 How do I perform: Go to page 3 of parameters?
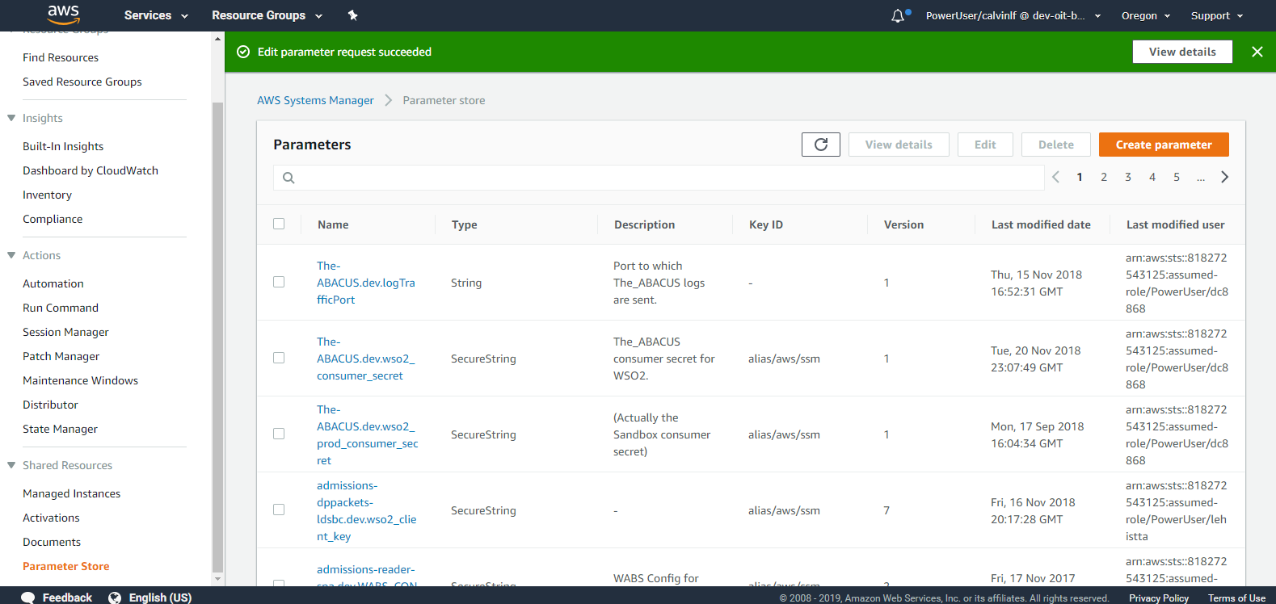(1128, 177)
